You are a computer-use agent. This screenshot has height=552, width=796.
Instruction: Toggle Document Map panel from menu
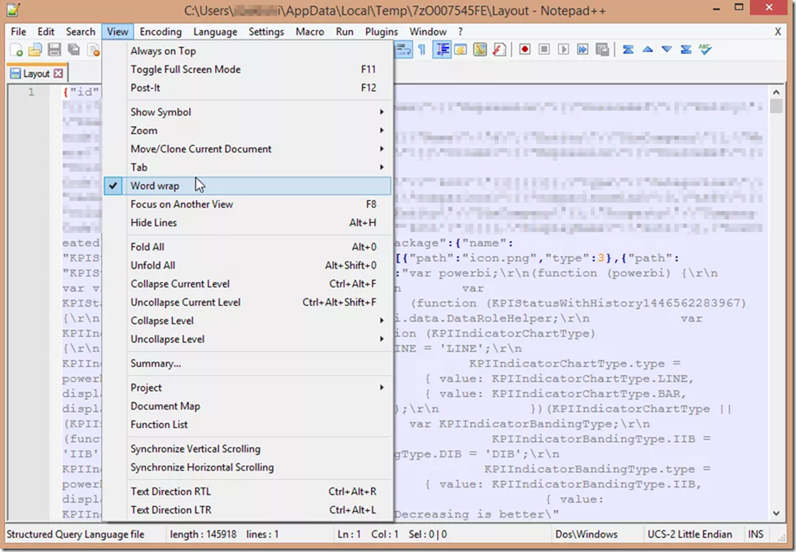(248, 406)
